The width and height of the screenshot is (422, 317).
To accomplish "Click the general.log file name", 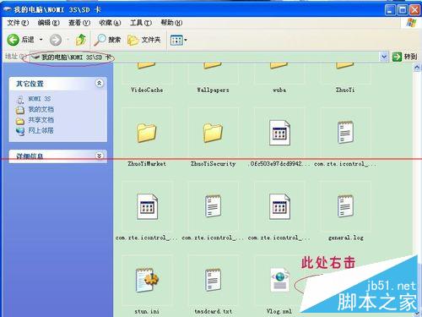I will point(345,238).
